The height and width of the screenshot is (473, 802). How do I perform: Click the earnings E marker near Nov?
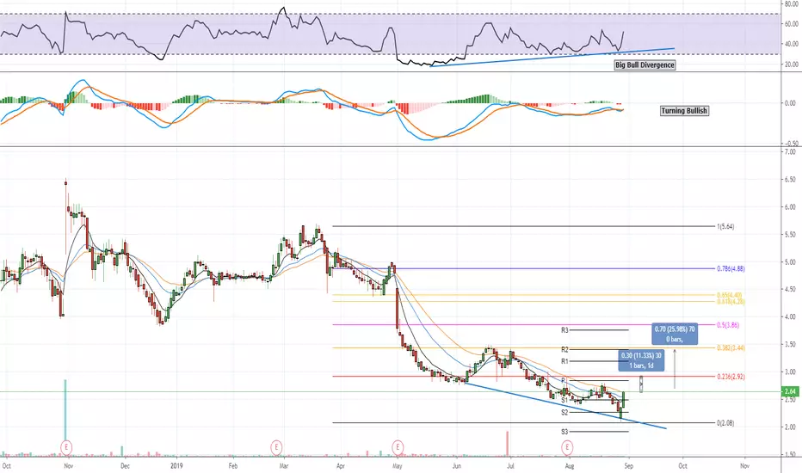66,447
